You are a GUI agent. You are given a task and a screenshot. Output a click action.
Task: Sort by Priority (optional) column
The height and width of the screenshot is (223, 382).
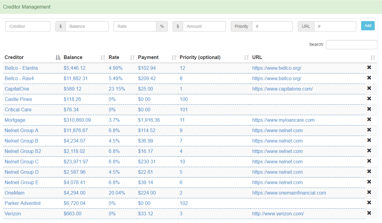(246, 58)
